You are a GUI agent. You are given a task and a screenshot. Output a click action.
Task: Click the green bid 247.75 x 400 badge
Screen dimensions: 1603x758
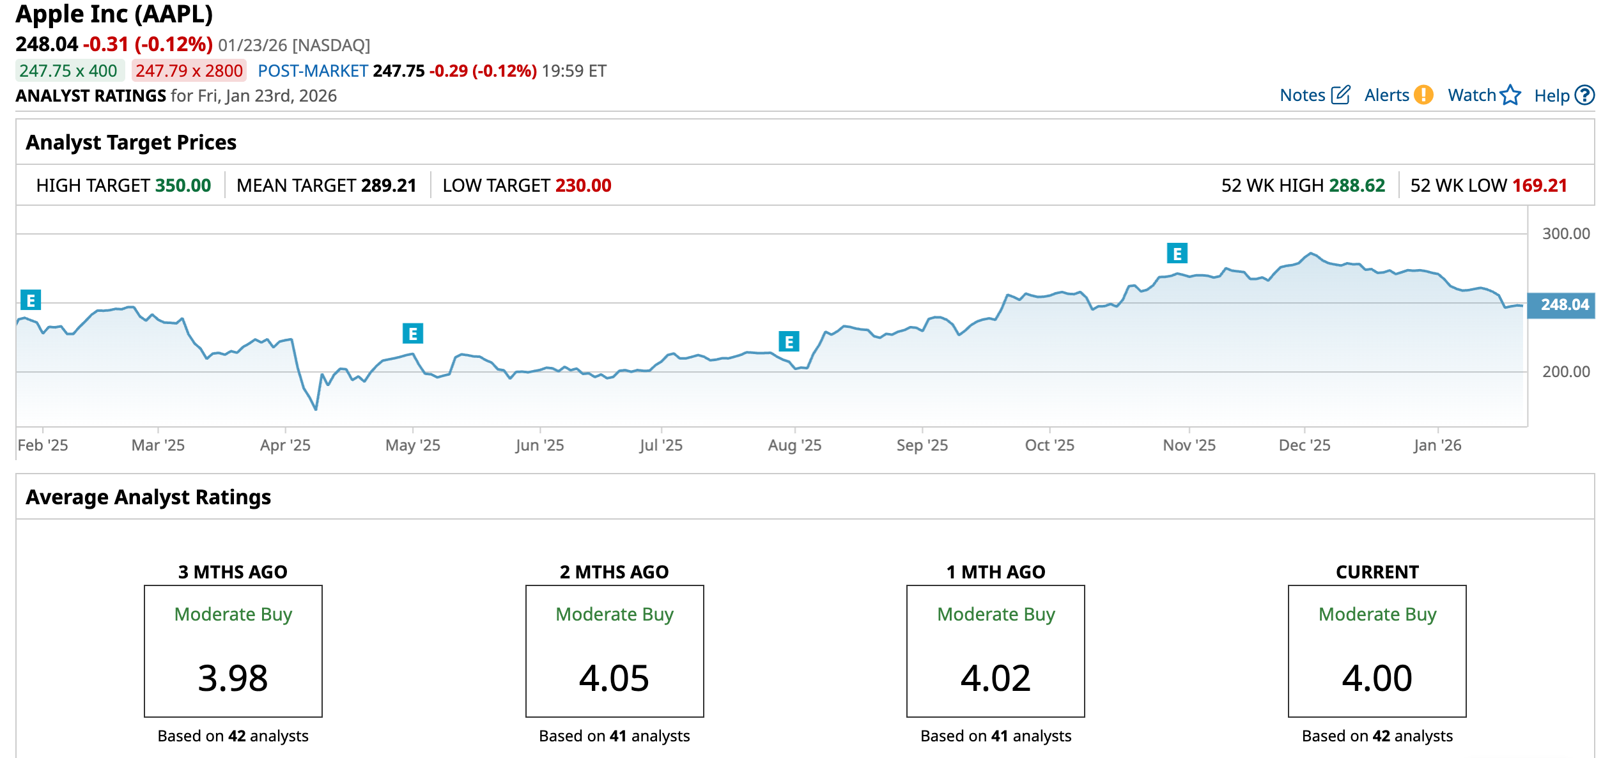69,71
